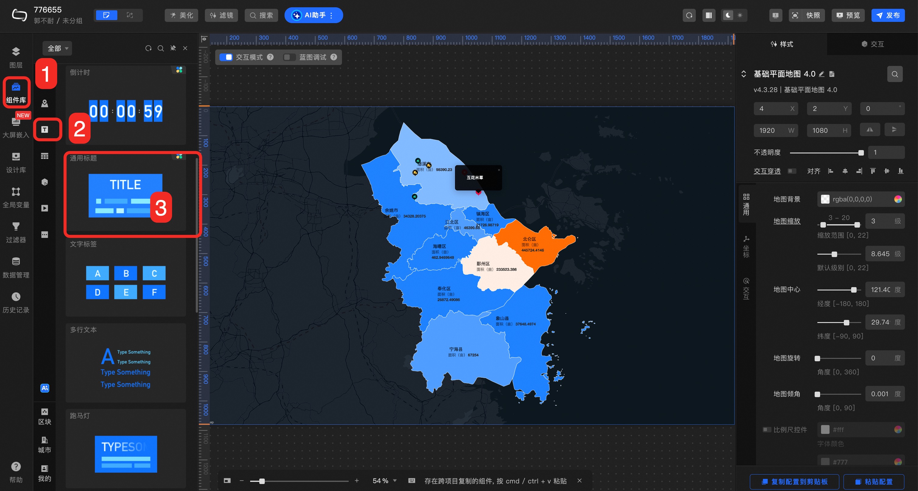Open the 过滤器 filter sidebar icon
Image resolution: width=918 pixels, height=491 pixels.
tap(16, 227)
